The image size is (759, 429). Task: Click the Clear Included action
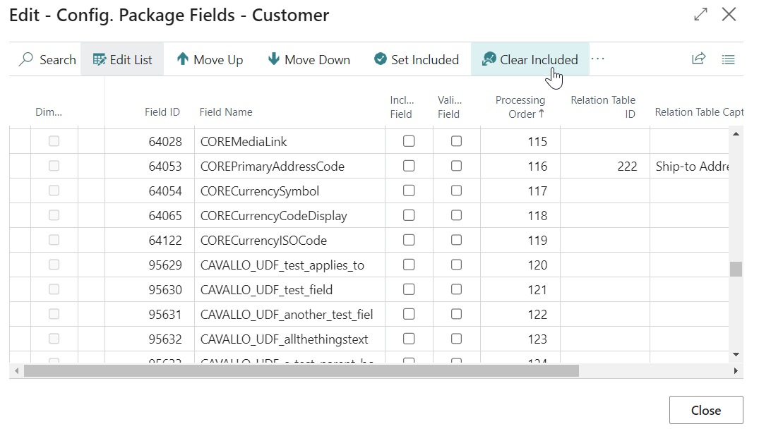pyautogui.click(x=530, y=60)
